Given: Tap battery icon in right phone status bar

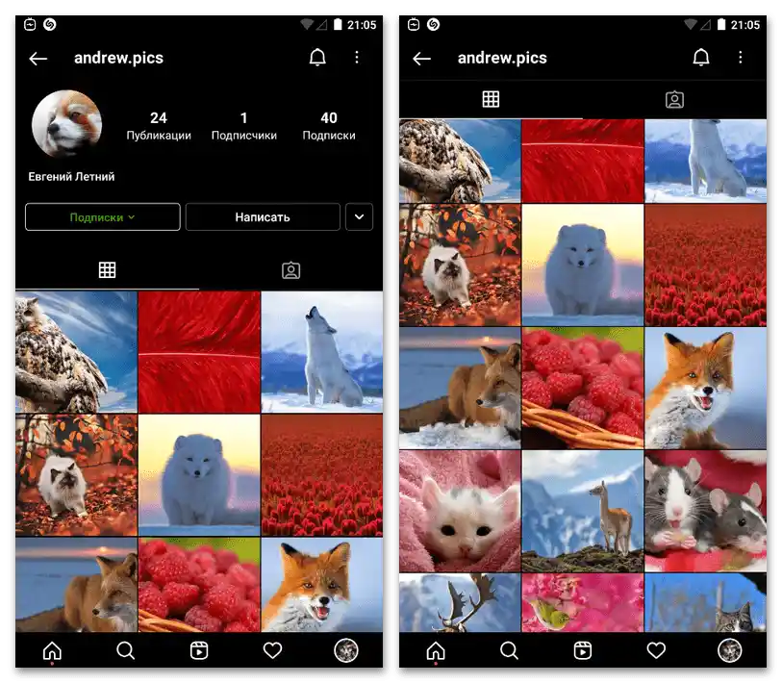Looking at the screenshot, I should (x=721, y=24).
